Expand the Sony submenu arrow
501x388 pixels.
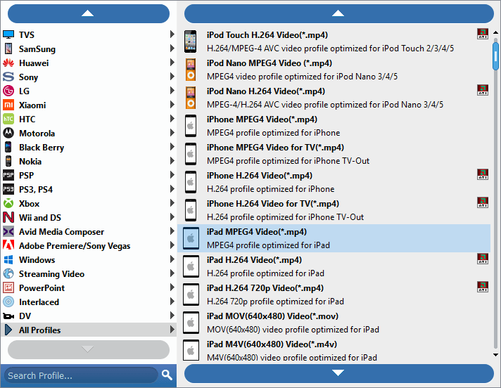(172, 76)
